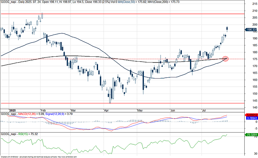Viewport: 258px width, 158px height.
Task: Click the 185 price axis label
Action: click(x=255, y=45)
